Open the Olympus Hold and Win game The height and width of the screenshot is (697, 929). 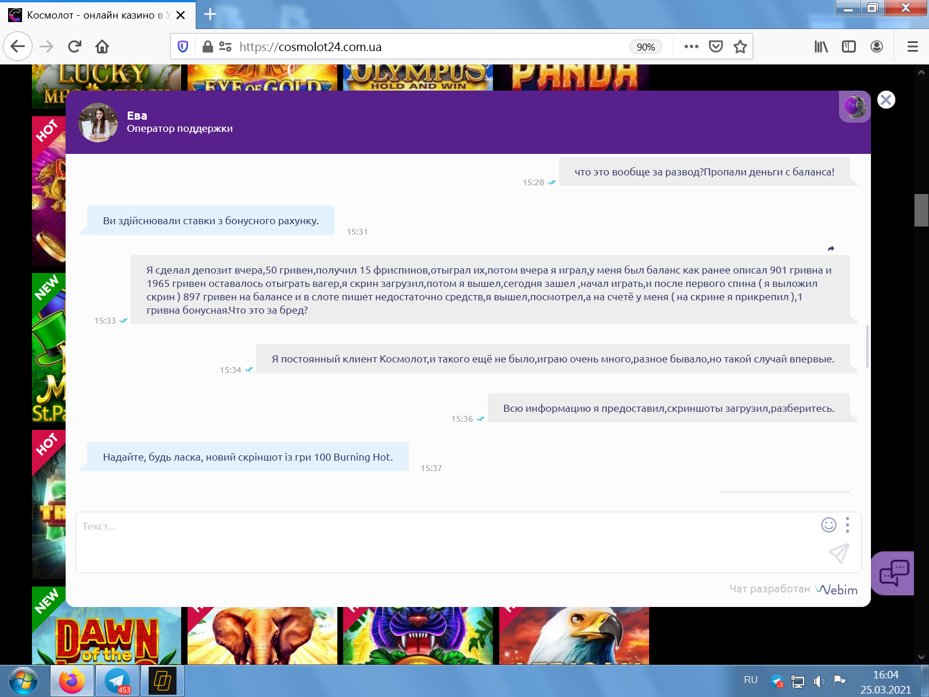point(418,78)
